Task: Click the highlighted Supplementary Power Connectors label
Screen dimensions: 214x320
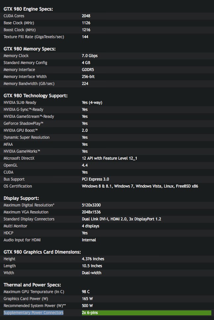Action: pos(33,313)
